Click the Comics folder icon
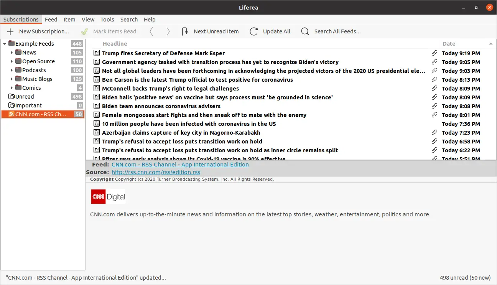 pyautogui.click(x=18, y=87)
